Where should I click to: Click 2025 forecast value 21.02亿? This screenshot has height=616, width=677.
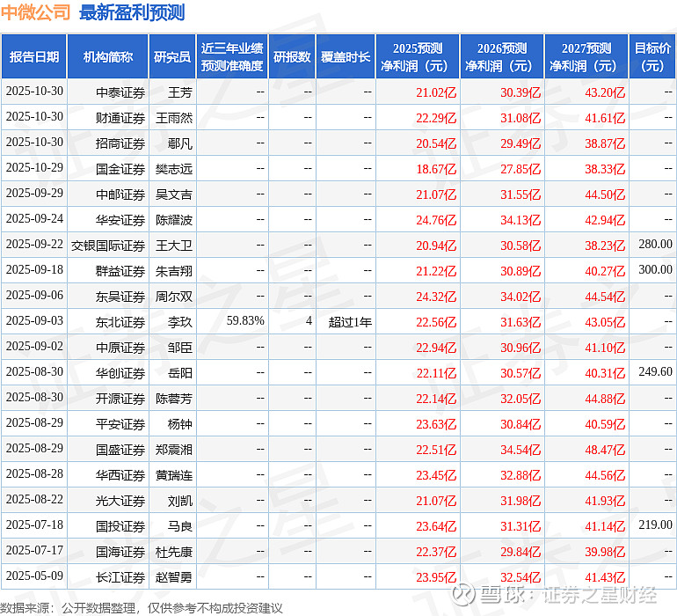point(436,92)
